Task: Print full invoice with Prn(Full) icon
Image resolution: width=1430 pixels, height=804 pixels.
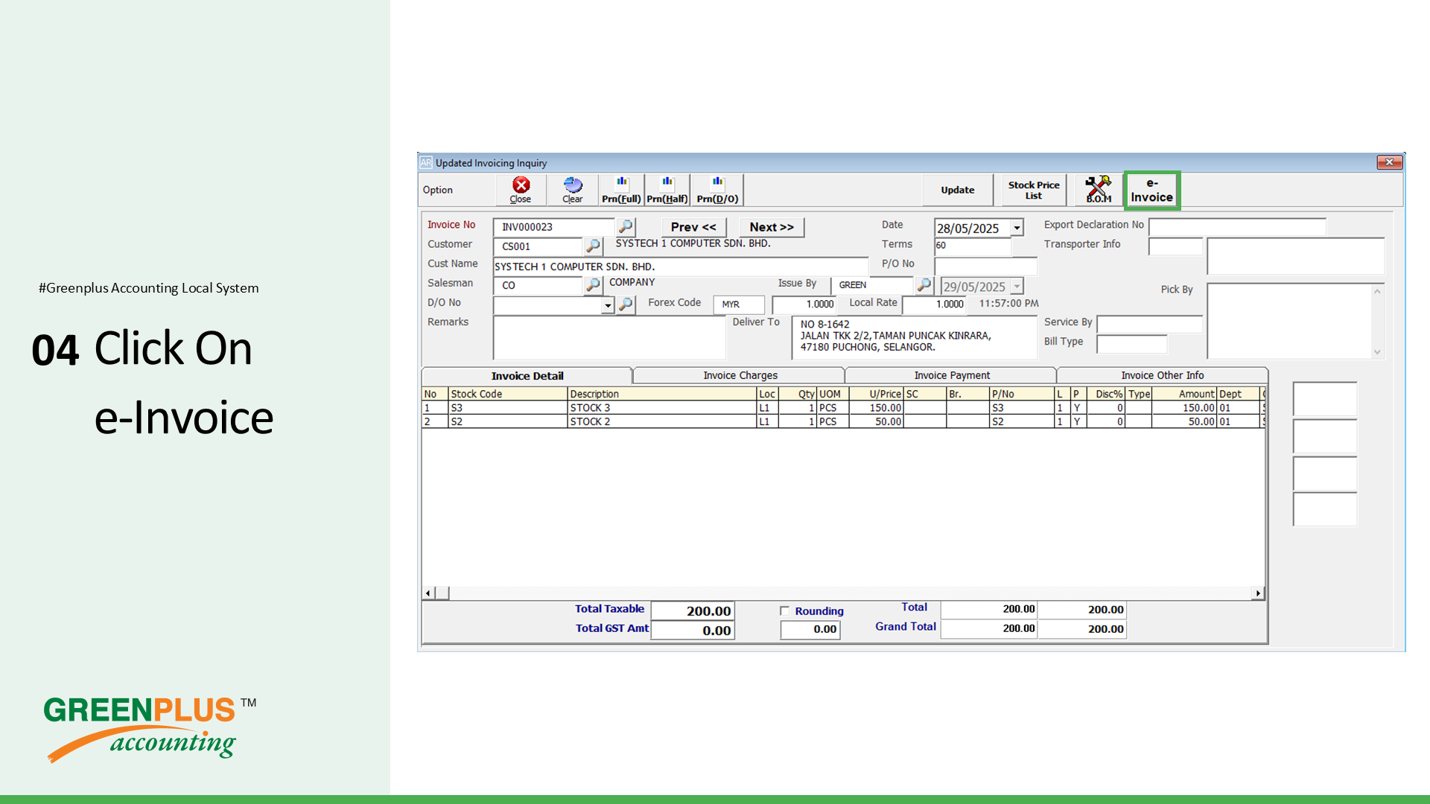Action: (621, 190)
